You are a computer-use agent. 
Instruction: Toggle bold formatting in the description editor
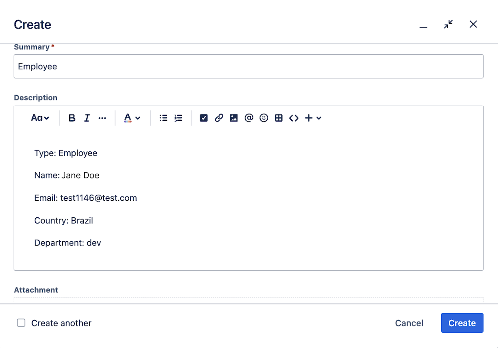[72, 118]
